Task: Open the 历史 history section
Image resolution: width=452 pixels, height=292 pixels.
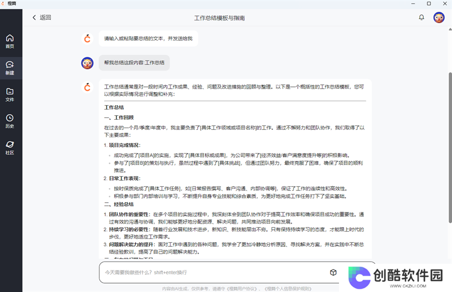Action: [x=10, y=121]
